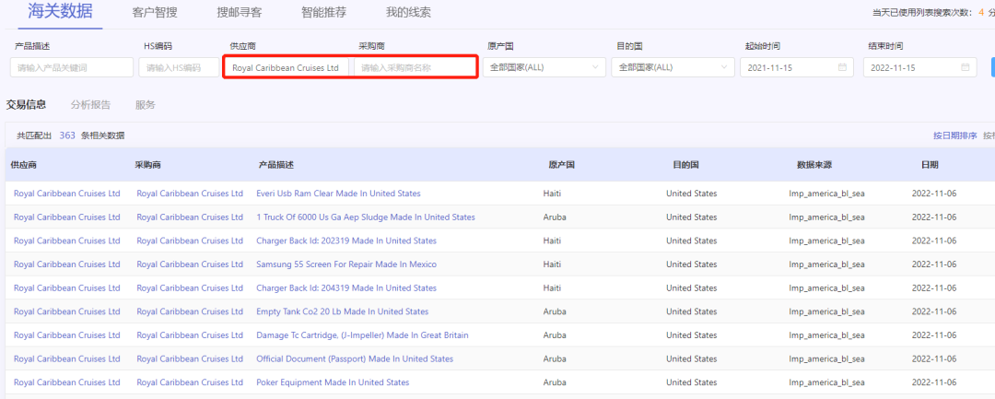Sort results with 按日期排序
The height and width of the screenshot is (399, 995).
(x=955, y=135)
